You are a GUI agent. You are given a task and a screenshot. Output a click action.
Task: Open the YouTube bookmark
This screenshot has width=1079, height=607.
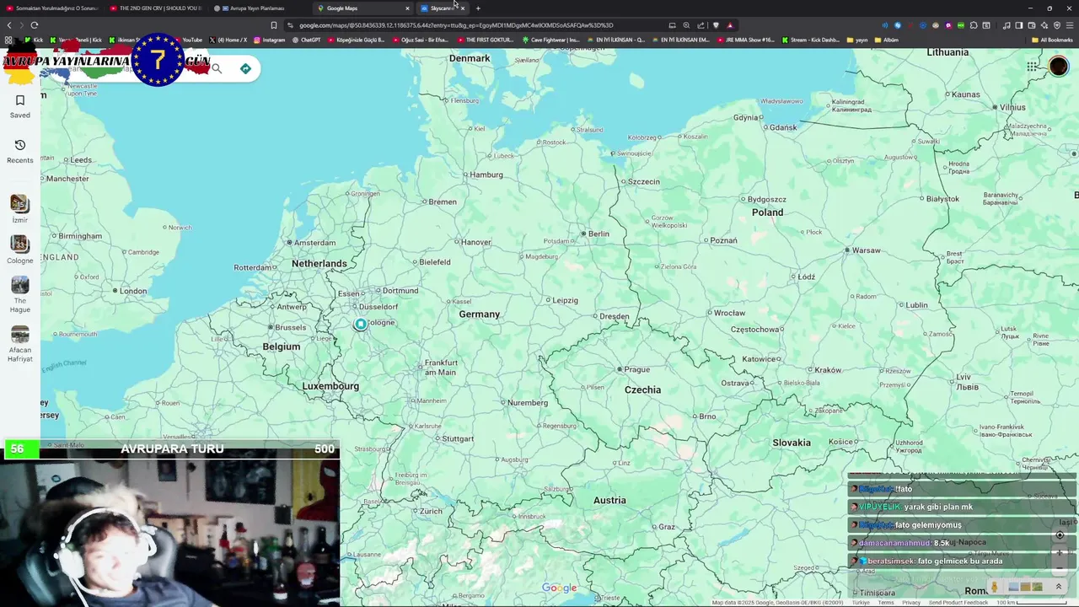click(x=189, y=40)
